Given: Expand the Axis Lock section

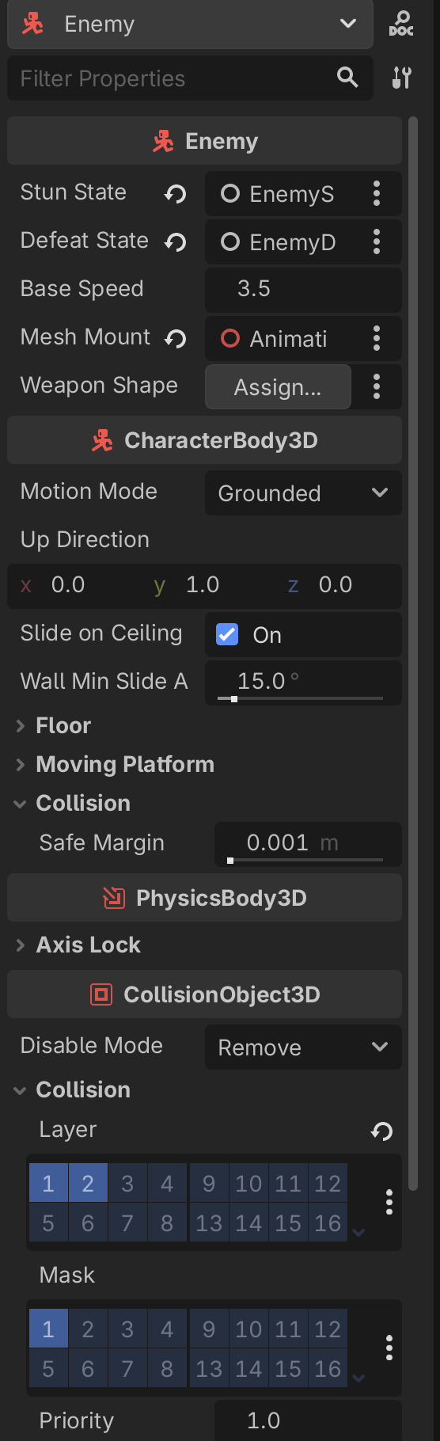Looking at the screenshot, I should pyautogui.click(x=78, y=945).
